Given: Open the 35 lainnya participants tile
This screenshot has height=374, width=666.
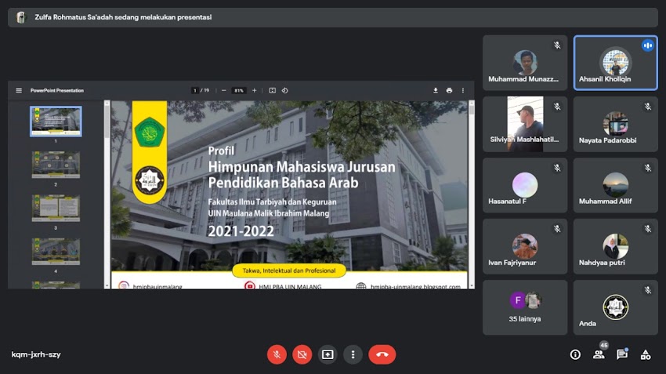Looking at the screenshot, I should pos(525,307).
